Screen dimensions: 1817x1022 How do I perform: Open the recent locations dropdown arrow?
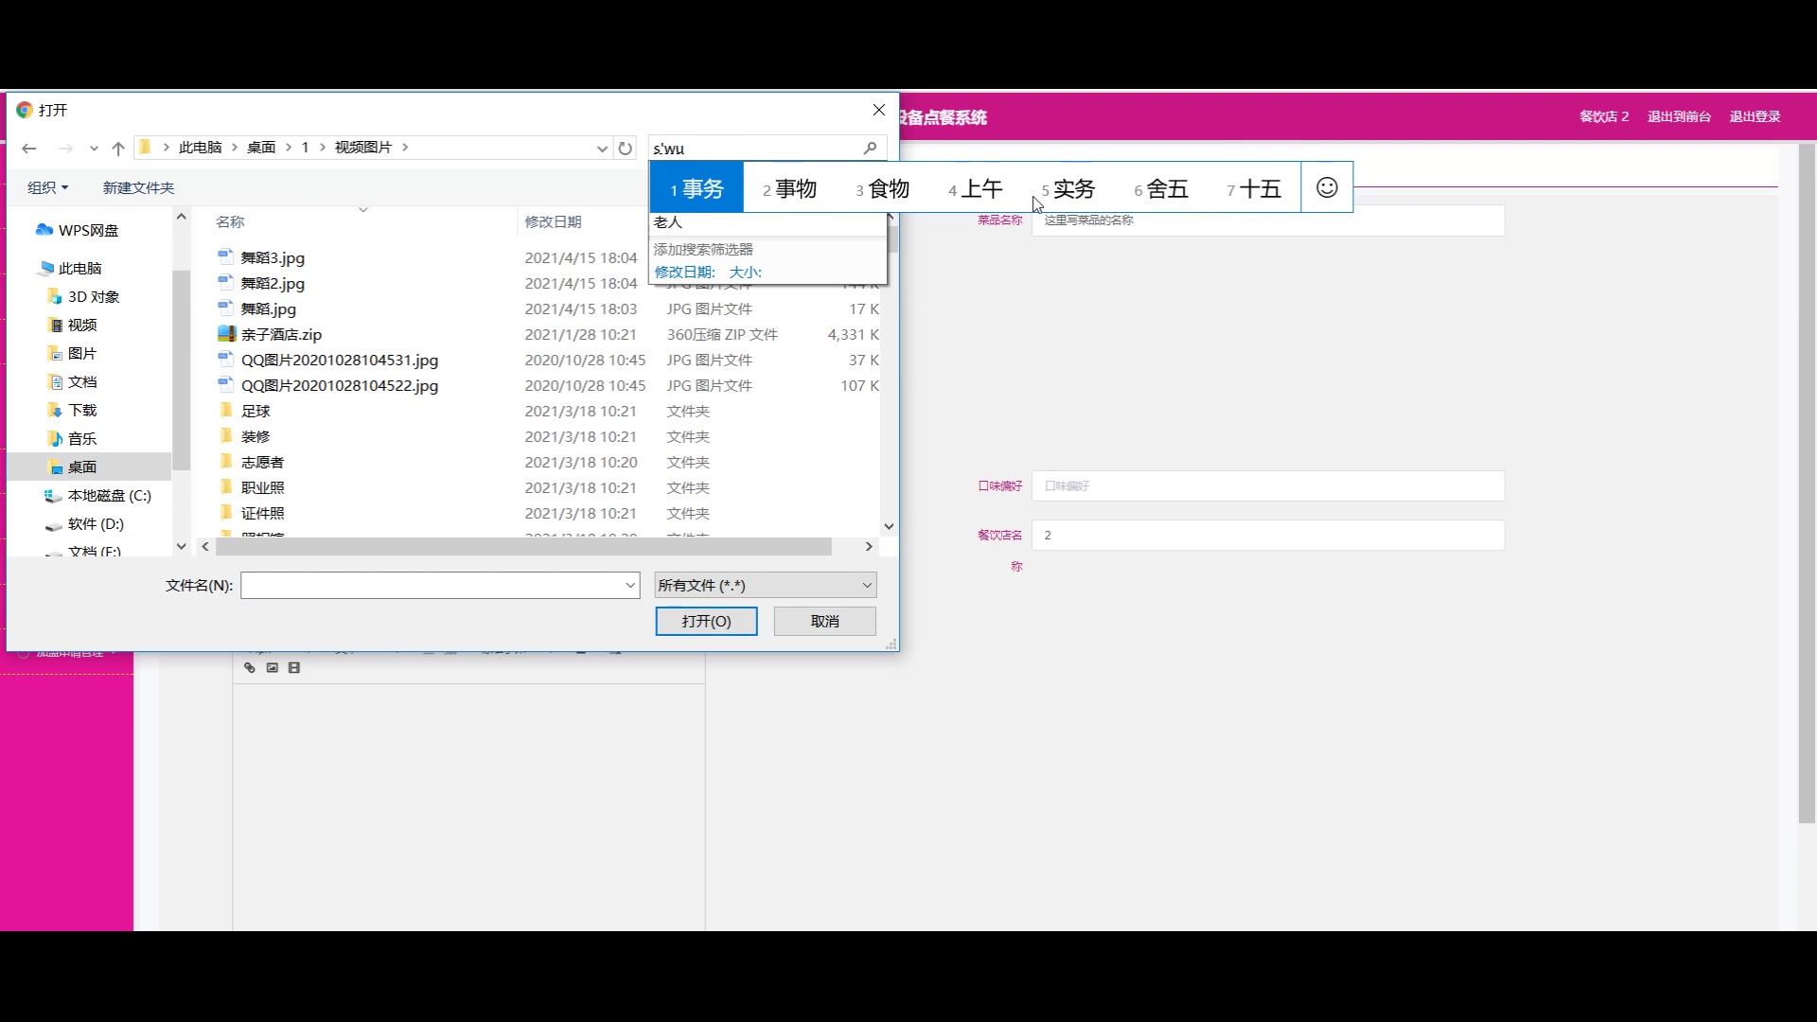(x=94, y=149)
